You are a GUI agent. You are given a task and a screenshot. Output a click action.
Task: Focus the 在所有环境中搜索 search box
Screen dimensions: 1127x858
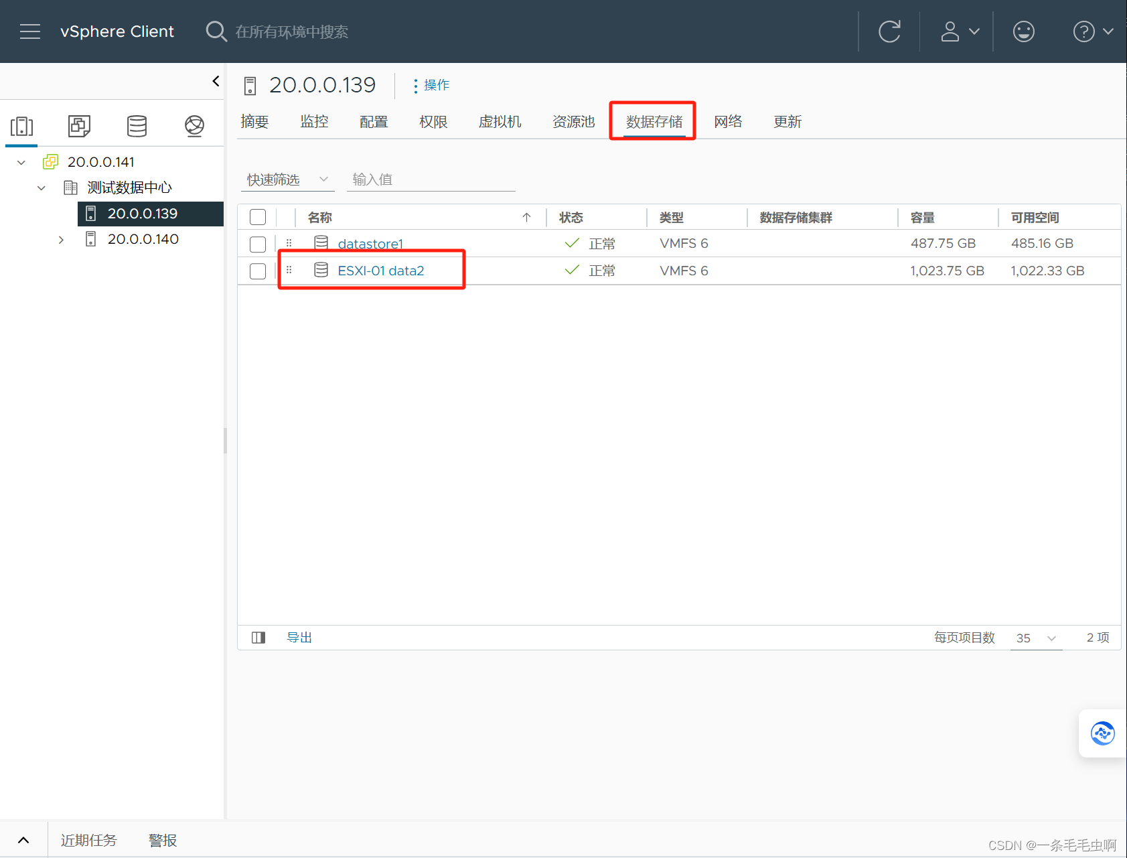(x=292, y=31)
